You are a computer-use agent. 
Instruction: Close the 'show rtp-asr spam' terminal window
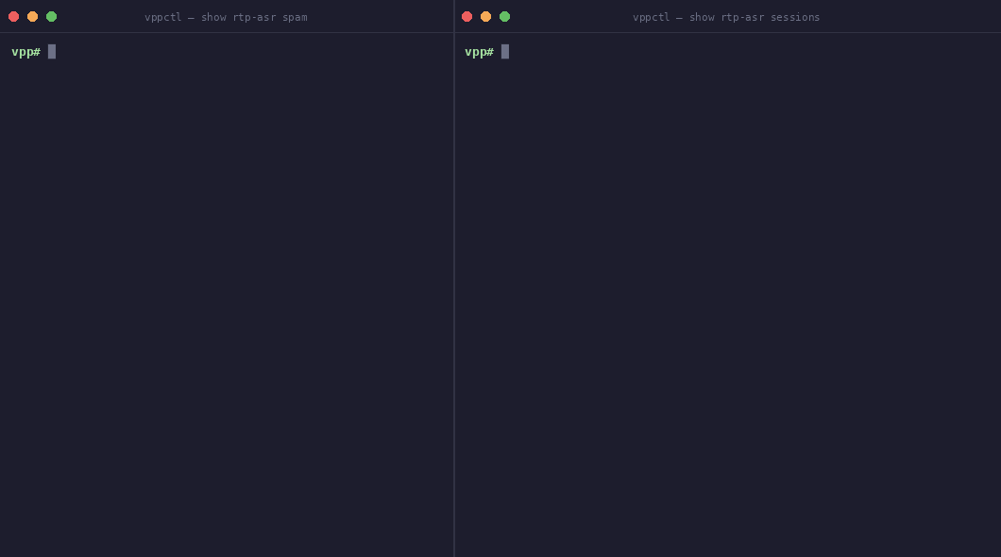[13, 17]
